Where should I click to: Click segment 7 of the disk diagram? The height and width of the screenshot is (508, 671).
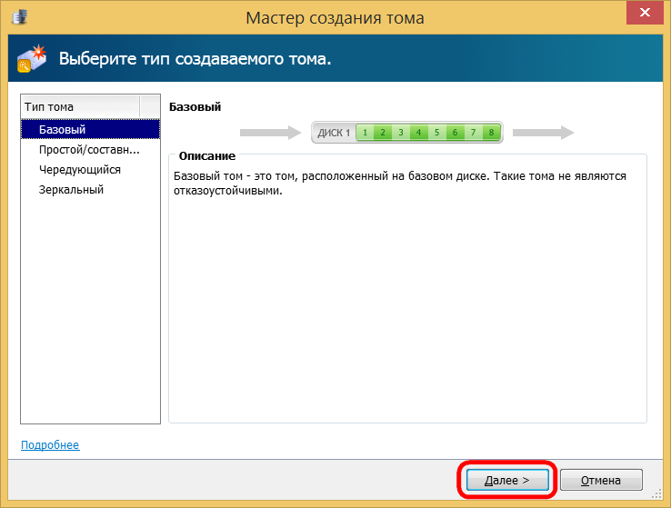473,133
